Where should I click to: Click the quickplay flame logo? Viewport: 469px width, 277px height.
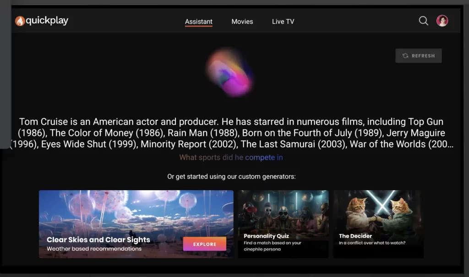click(20, 21)
